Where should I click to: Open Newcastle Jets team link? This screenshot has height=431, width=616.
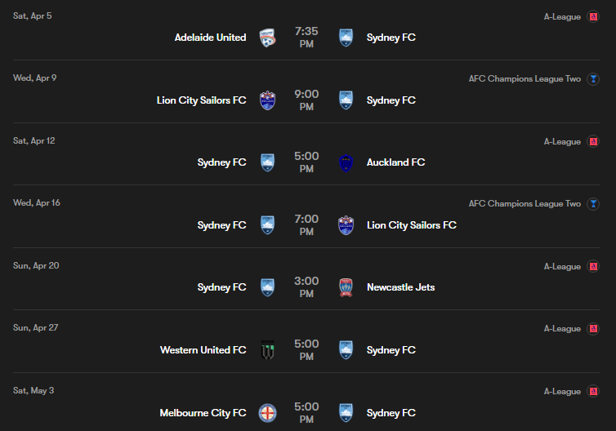(x=400, y=287)
